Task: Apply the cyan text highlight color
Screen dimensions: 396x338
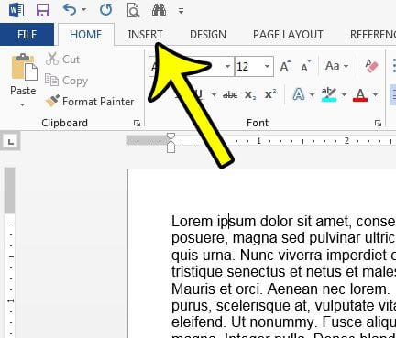Action: point(329,94)
